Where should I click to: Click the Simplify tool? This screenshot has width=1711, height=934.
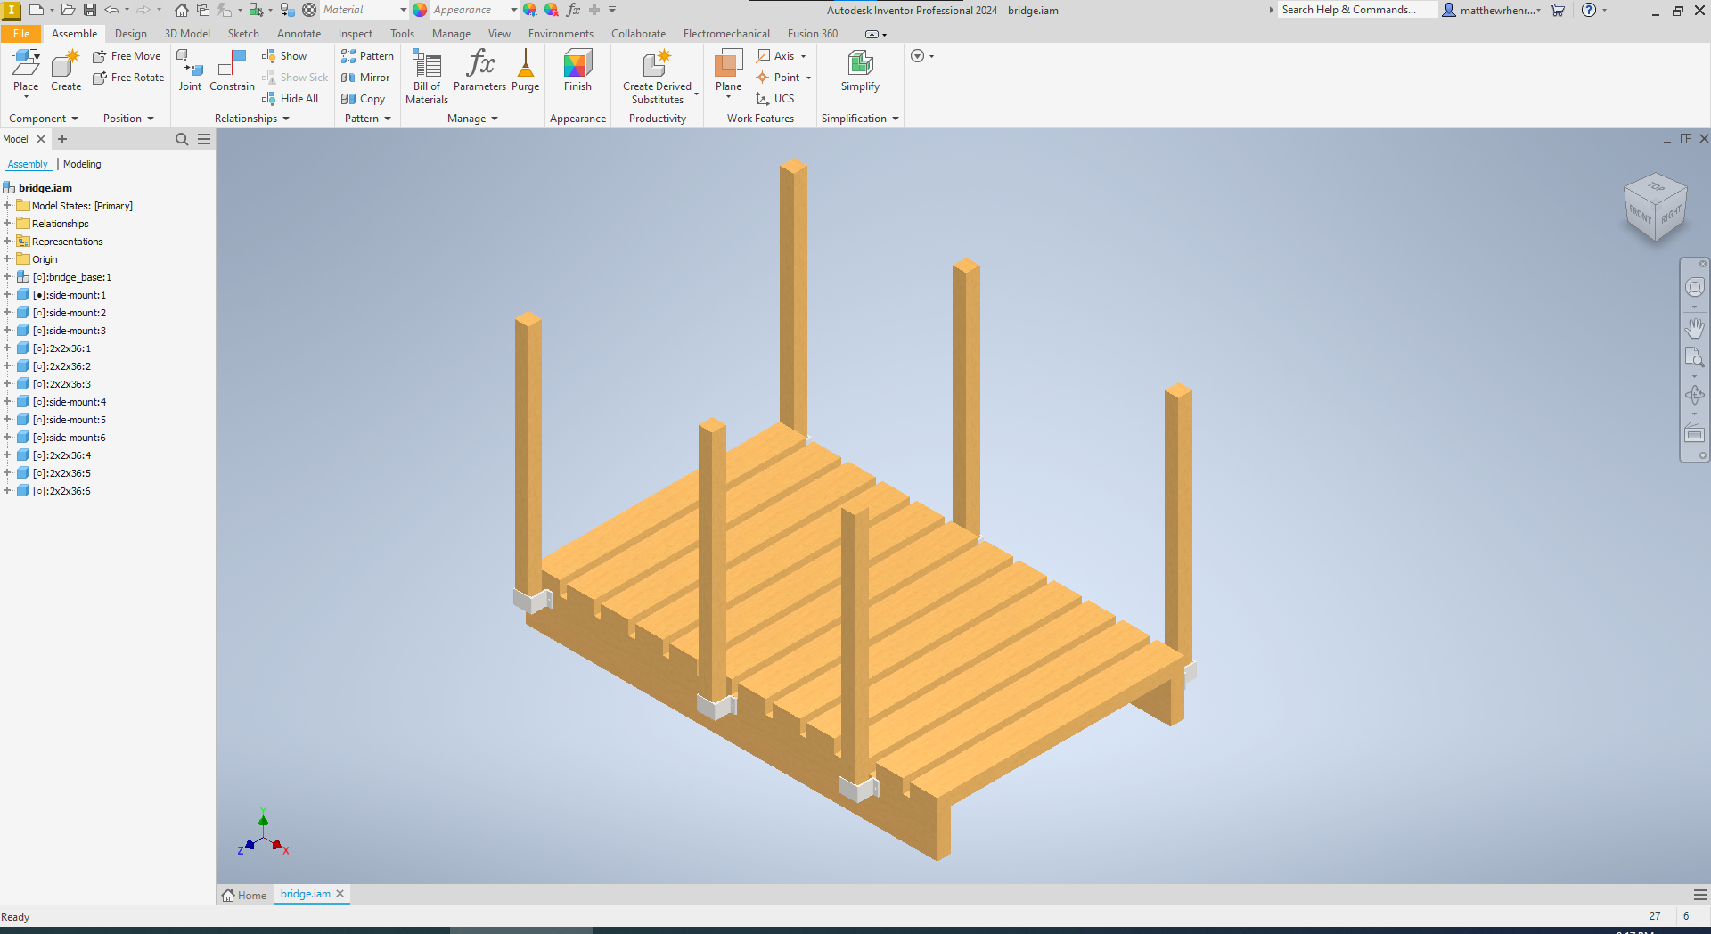click(x=860, y=70)
